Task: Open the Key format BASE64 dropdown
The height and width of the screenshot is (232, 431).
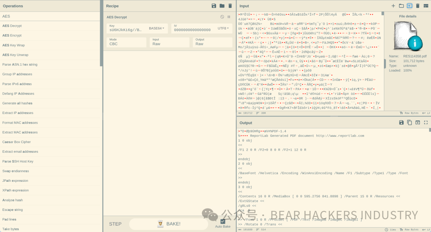Action: (x=156, y=28)
